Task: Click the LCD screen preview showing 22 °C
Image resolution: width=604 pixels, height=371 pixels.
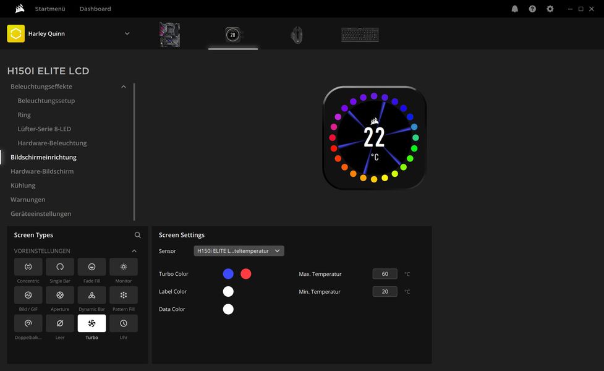Action: (375, 138)
